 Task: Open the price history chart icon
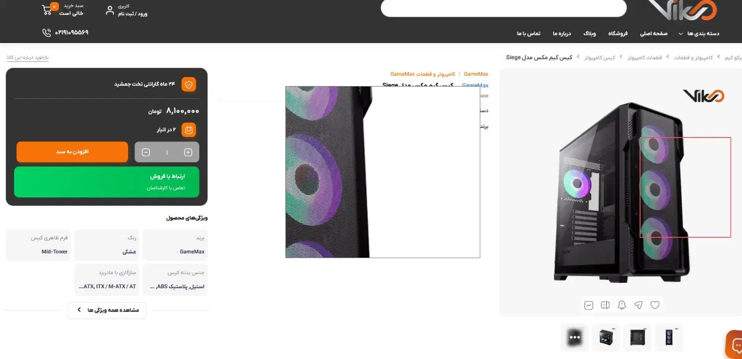point(589,305)
